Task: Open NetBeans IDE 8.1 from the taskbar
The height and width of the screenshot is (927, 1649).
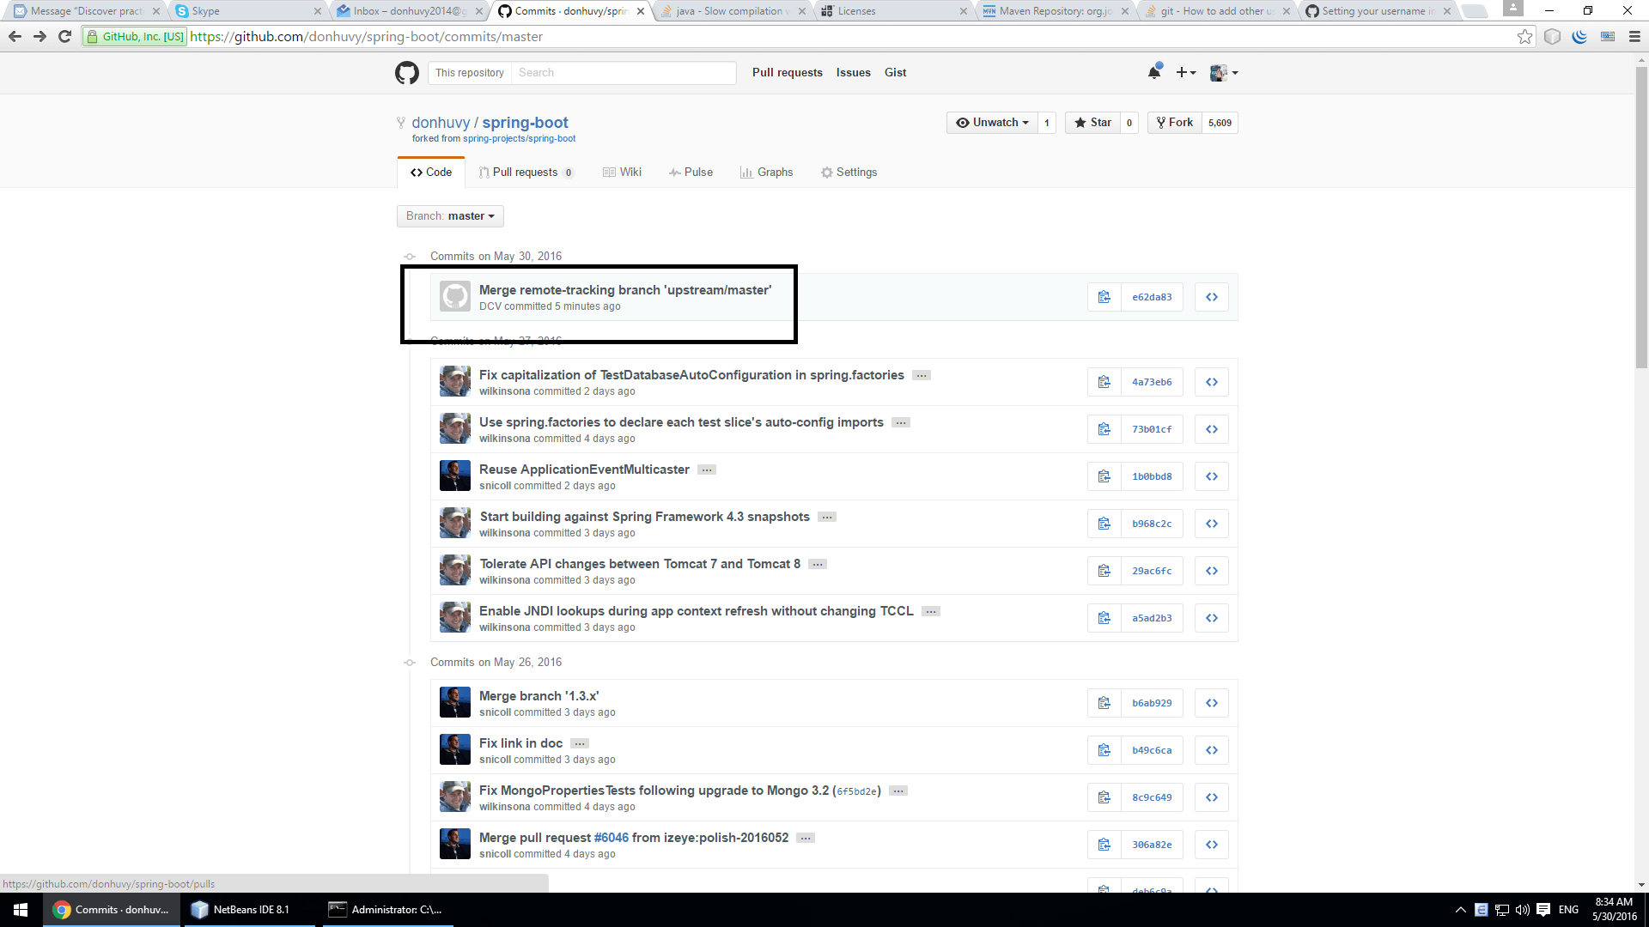Action: [x=251, y=910]
